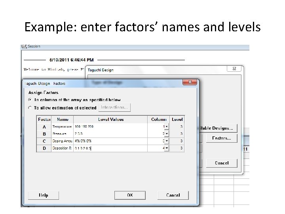Image resolution: width=285 pixels, height=214 pixels.
Task: Click Deposition Rate level values field
Action: 110,148
